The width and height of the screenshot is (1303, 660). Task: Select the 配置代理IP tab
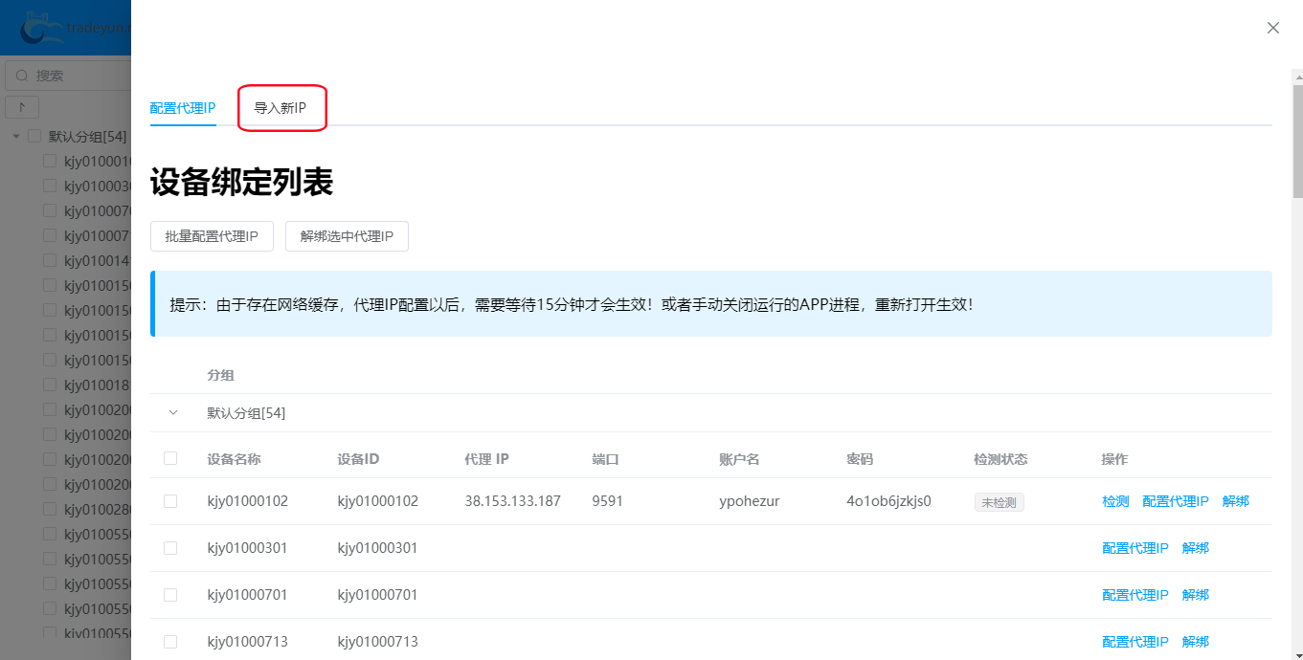(183, 108)
